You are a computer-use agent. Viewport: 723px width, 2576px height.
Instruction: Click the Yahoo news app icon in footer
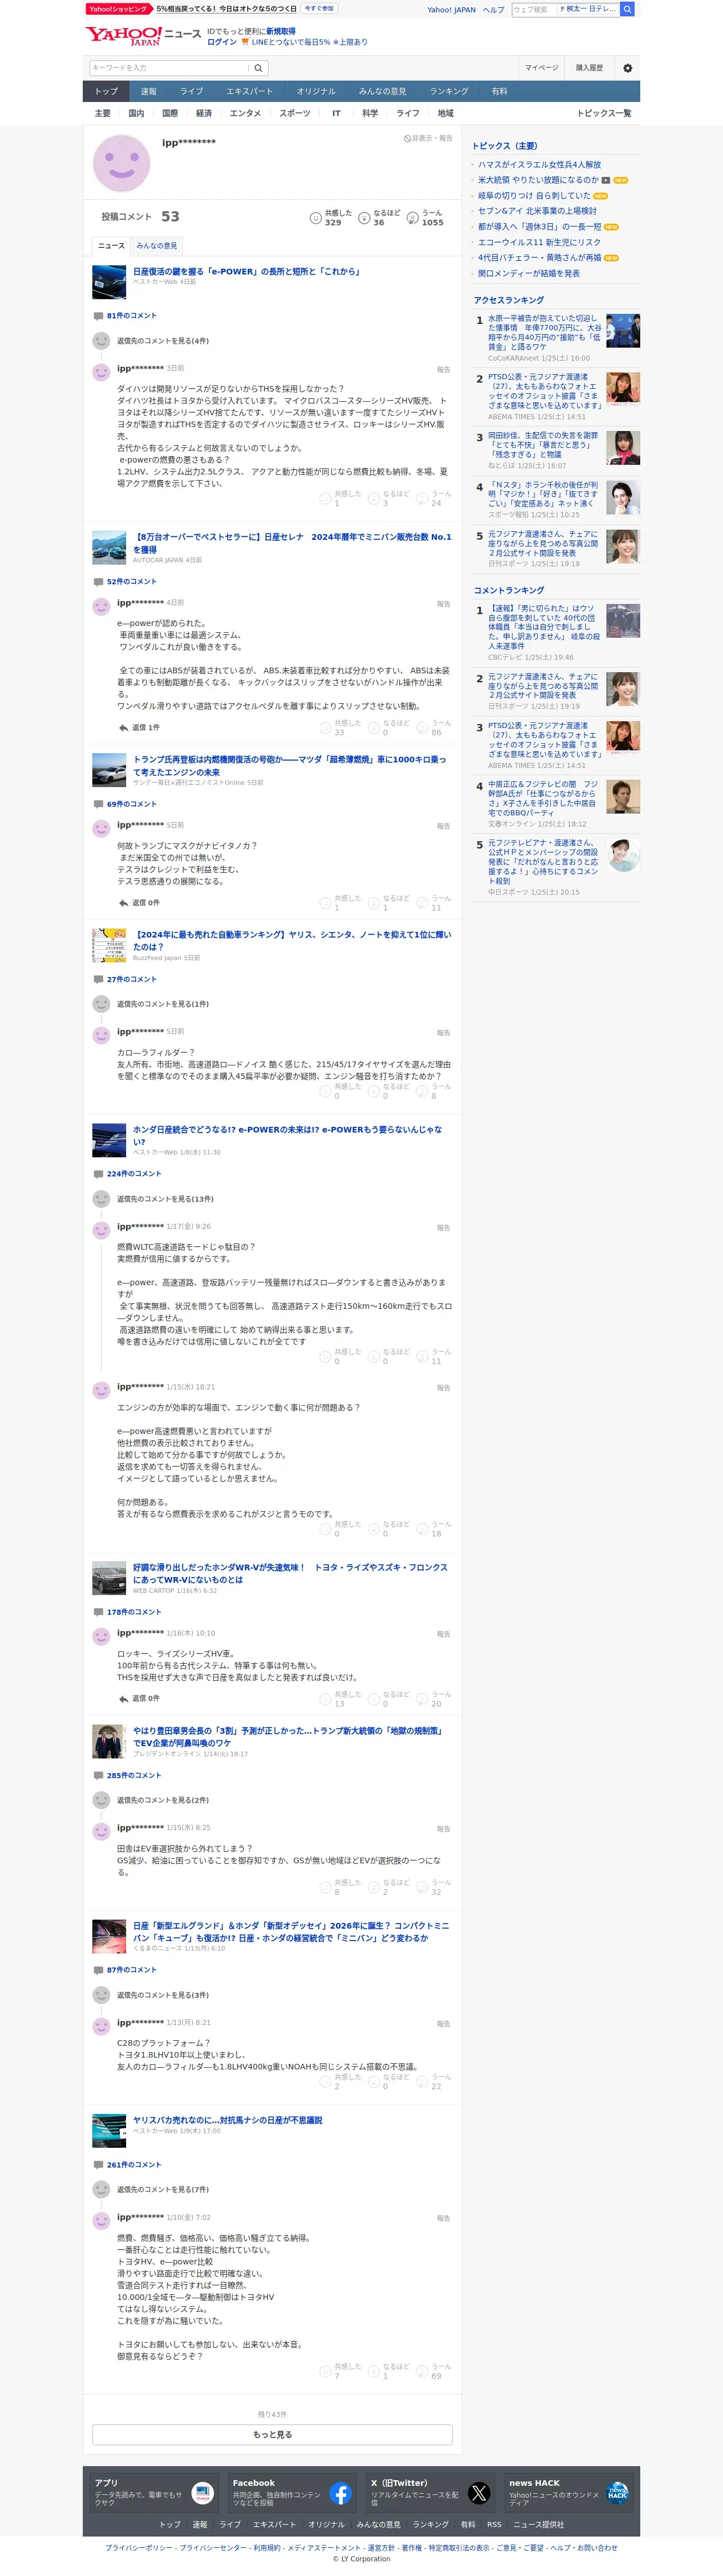tap(202, 2493)
